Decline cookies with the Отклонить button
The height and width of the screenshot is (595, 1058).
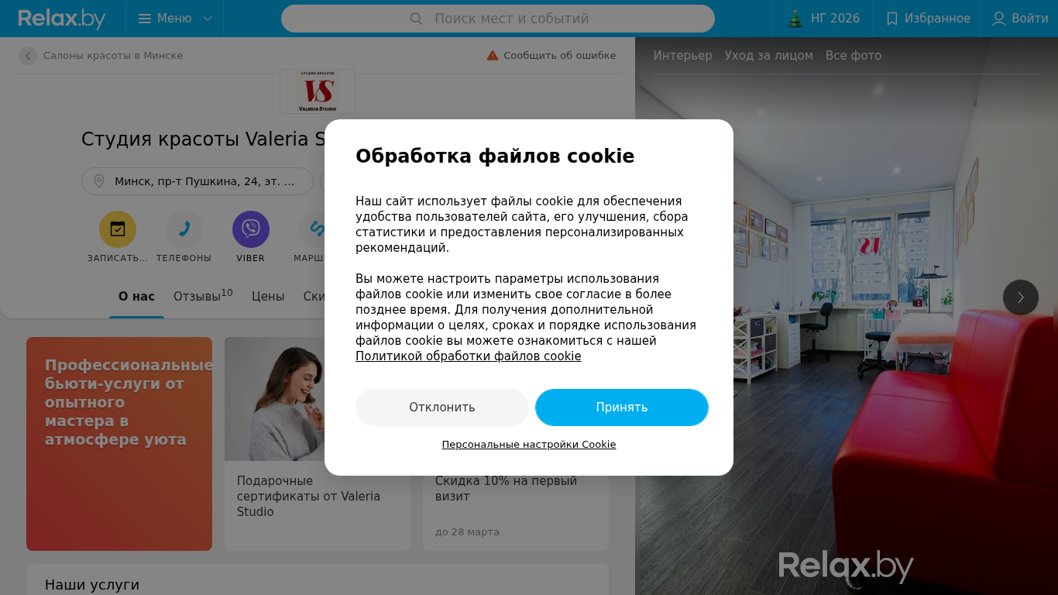(442, 408)
